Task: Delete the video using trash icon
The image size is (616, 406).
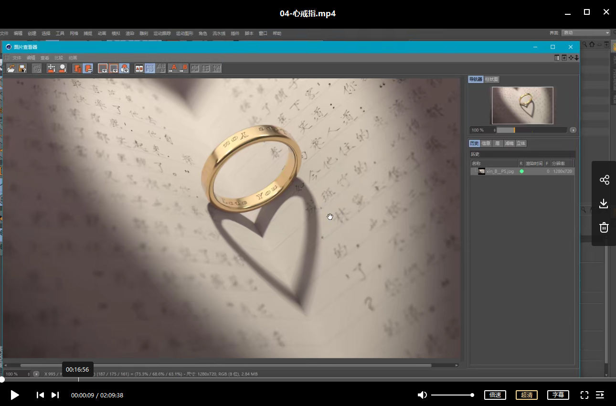Action: (x=604, y=227)
